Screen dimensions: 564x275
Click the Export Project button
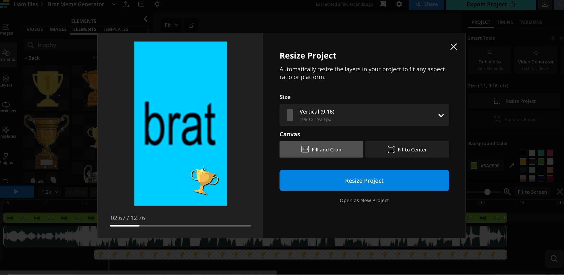(491, 5)
